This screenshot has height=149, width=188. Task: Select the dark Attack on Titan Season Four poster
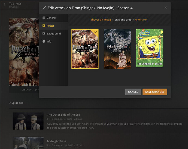[117, 49]
